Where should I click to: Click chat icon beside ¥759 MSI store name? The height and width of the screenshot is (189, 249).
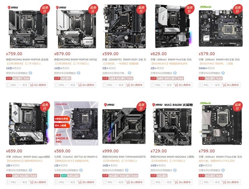[30, 73]
